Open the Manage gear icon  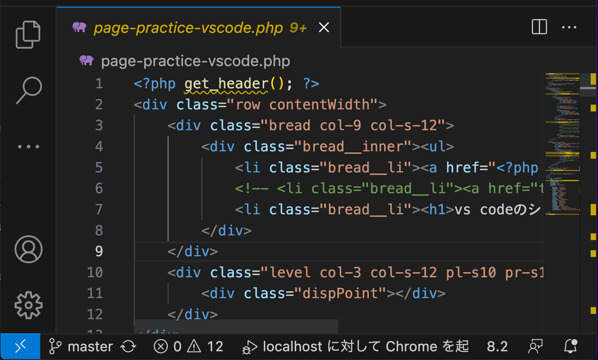[28, 305]
